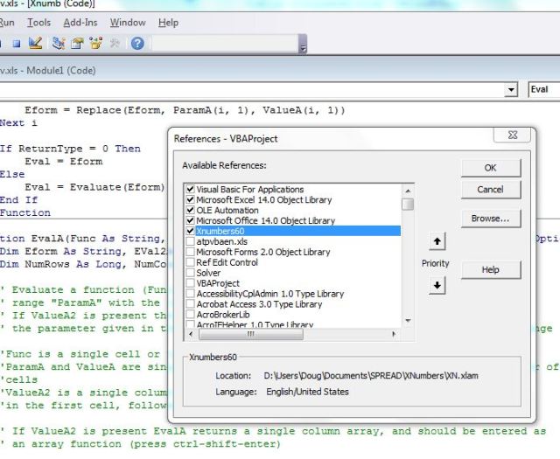Click the blank box beside the Help icon

point(225,44)
